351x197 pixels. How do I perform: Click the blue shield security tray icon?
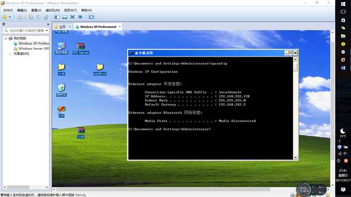click(x=340, y=147)
